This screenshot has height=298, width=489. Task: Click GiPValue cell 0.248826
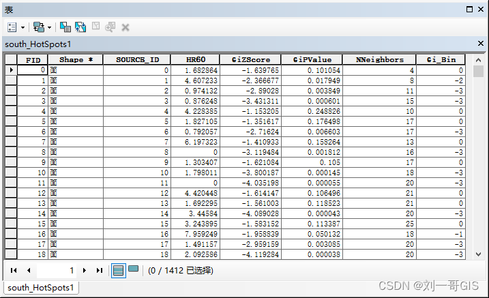tap(312, 111)
